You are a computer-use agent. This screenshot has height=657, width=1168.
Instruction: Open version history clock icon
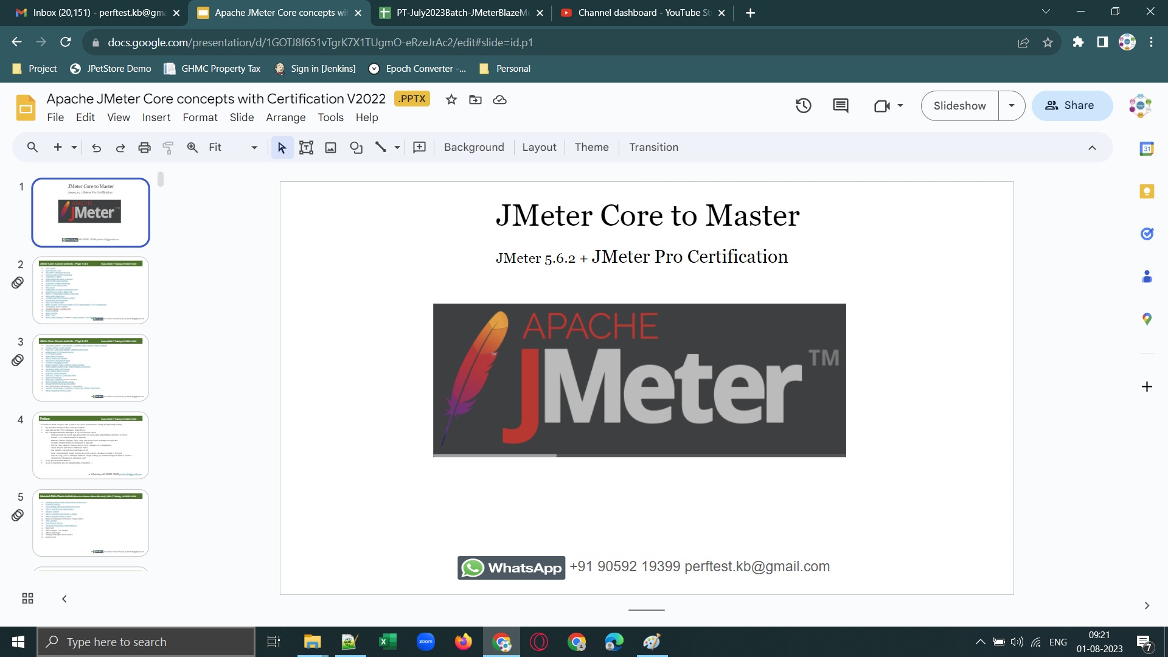(803, 105)
